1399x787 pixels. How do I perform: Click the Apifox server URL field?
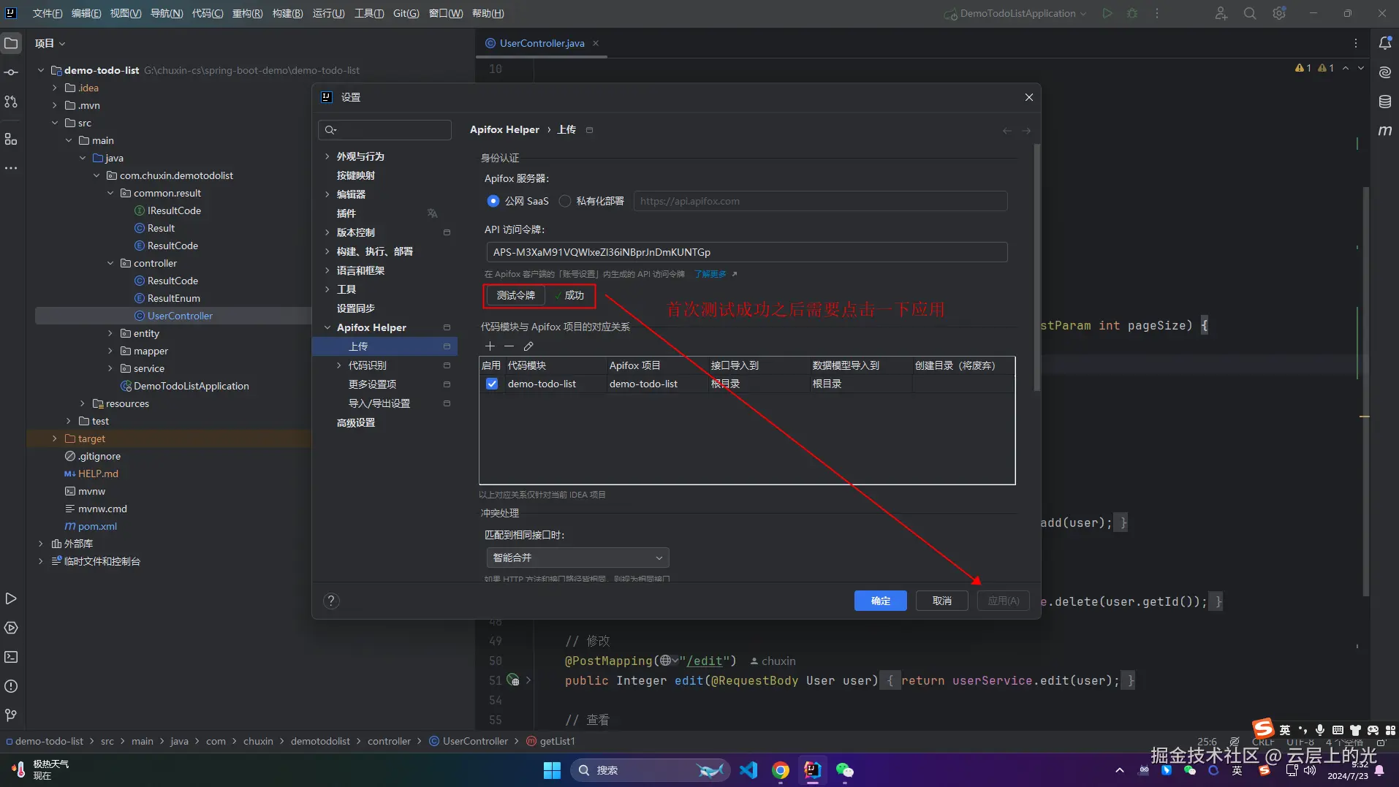821,201
